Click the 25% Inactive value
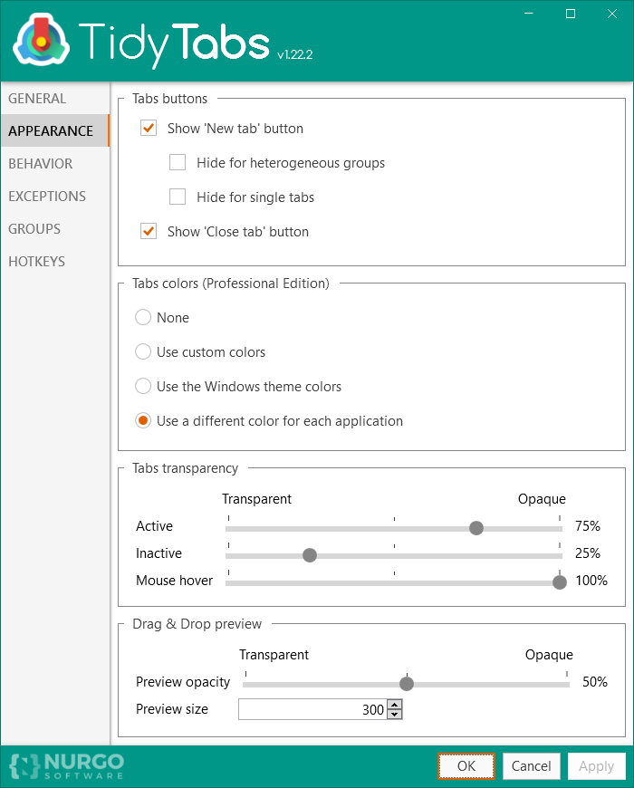 tap(588, 553)
